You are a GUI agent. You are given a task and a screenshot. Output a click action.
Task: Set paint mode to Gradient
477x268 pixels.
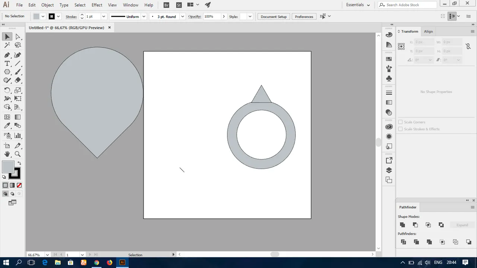(12, 185)
